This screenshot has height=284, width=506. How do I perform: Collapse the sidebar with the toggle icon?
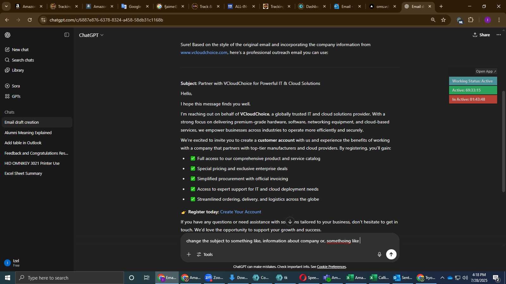pos(67,35)
